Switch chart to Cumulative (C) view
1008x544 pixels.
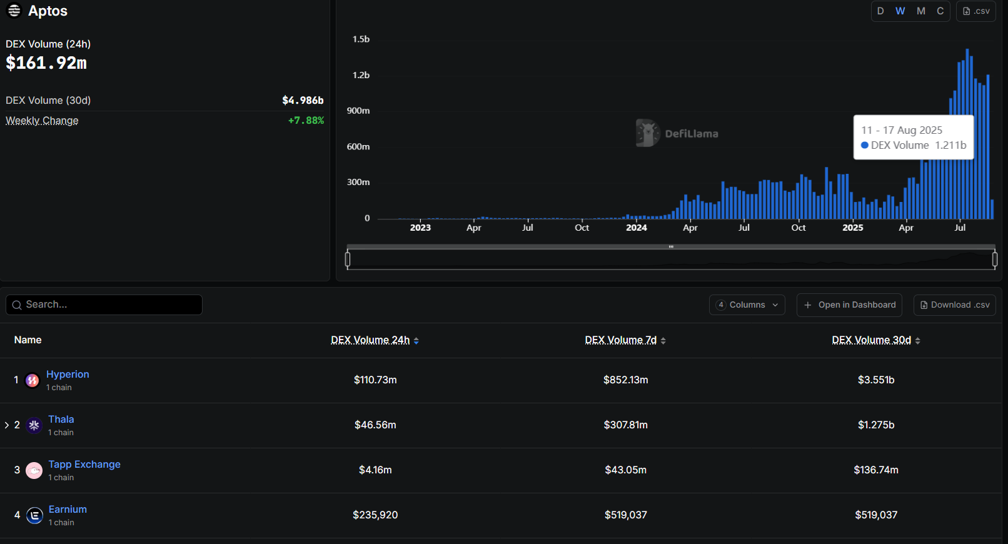point(940,11)
